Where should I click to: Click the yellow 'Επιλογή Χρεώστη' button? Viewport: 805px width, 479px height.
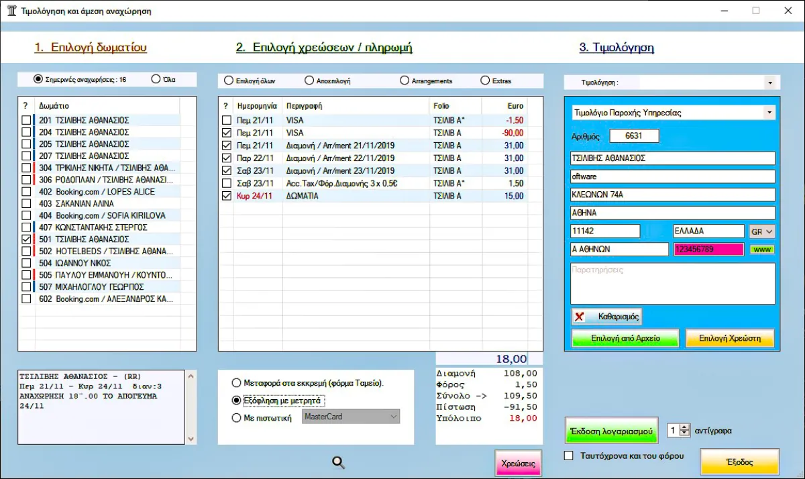pos(730,338)
